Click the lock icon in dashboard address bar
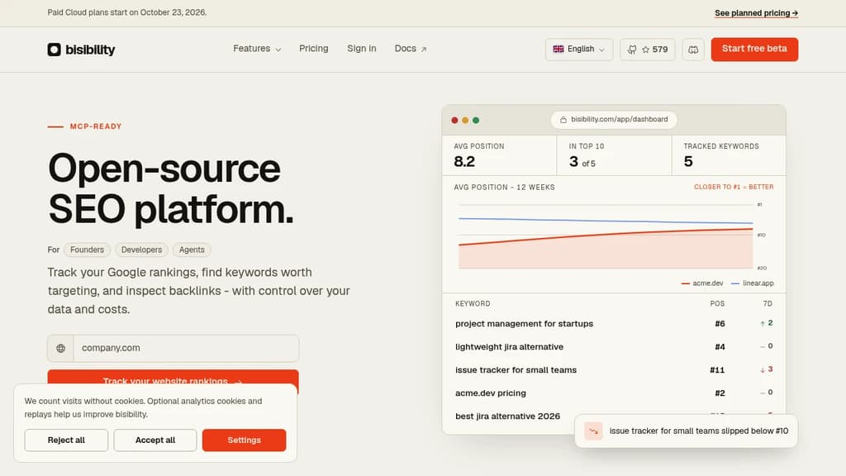Viewport: 846px width, 476px height. (563, 120)
